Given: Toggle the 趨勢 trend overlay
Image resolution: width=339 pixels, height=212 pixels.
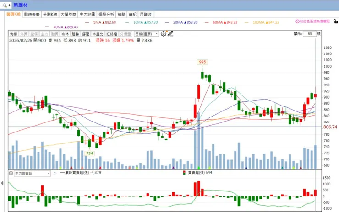Looking at the screenshot, I should tap(75, 34).
